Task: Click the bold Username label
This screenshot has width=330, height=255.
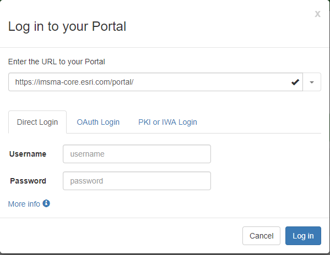Action: pos(28,154)
